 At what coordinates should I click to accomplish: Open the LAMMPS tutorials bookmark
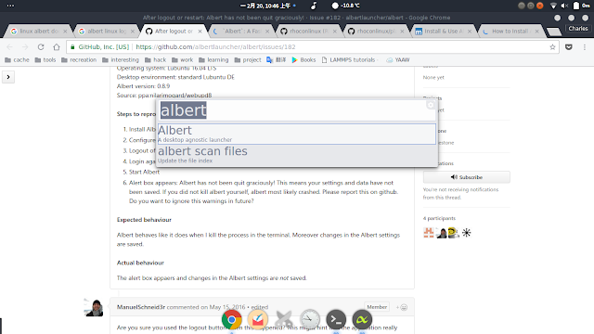[349, 59]
